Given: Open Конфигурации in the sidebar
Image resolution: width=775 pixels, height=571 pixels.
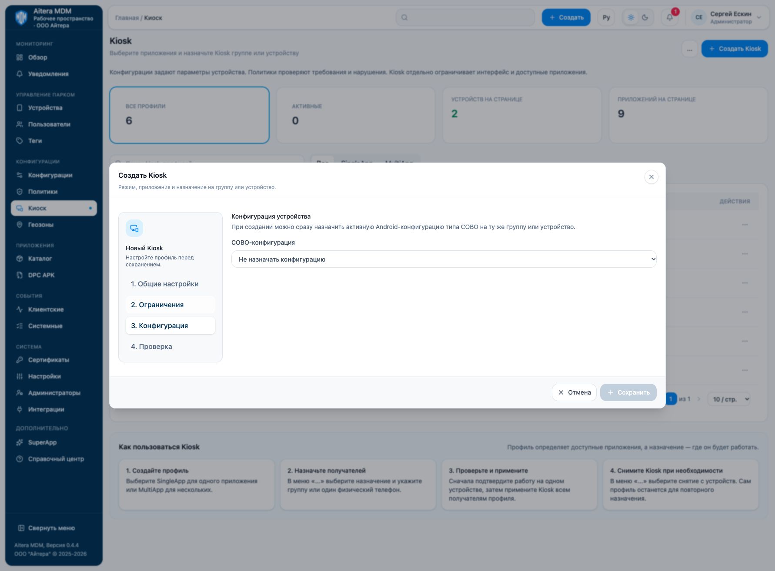Looking at the screenshot, I should click(x=54, y=175).
